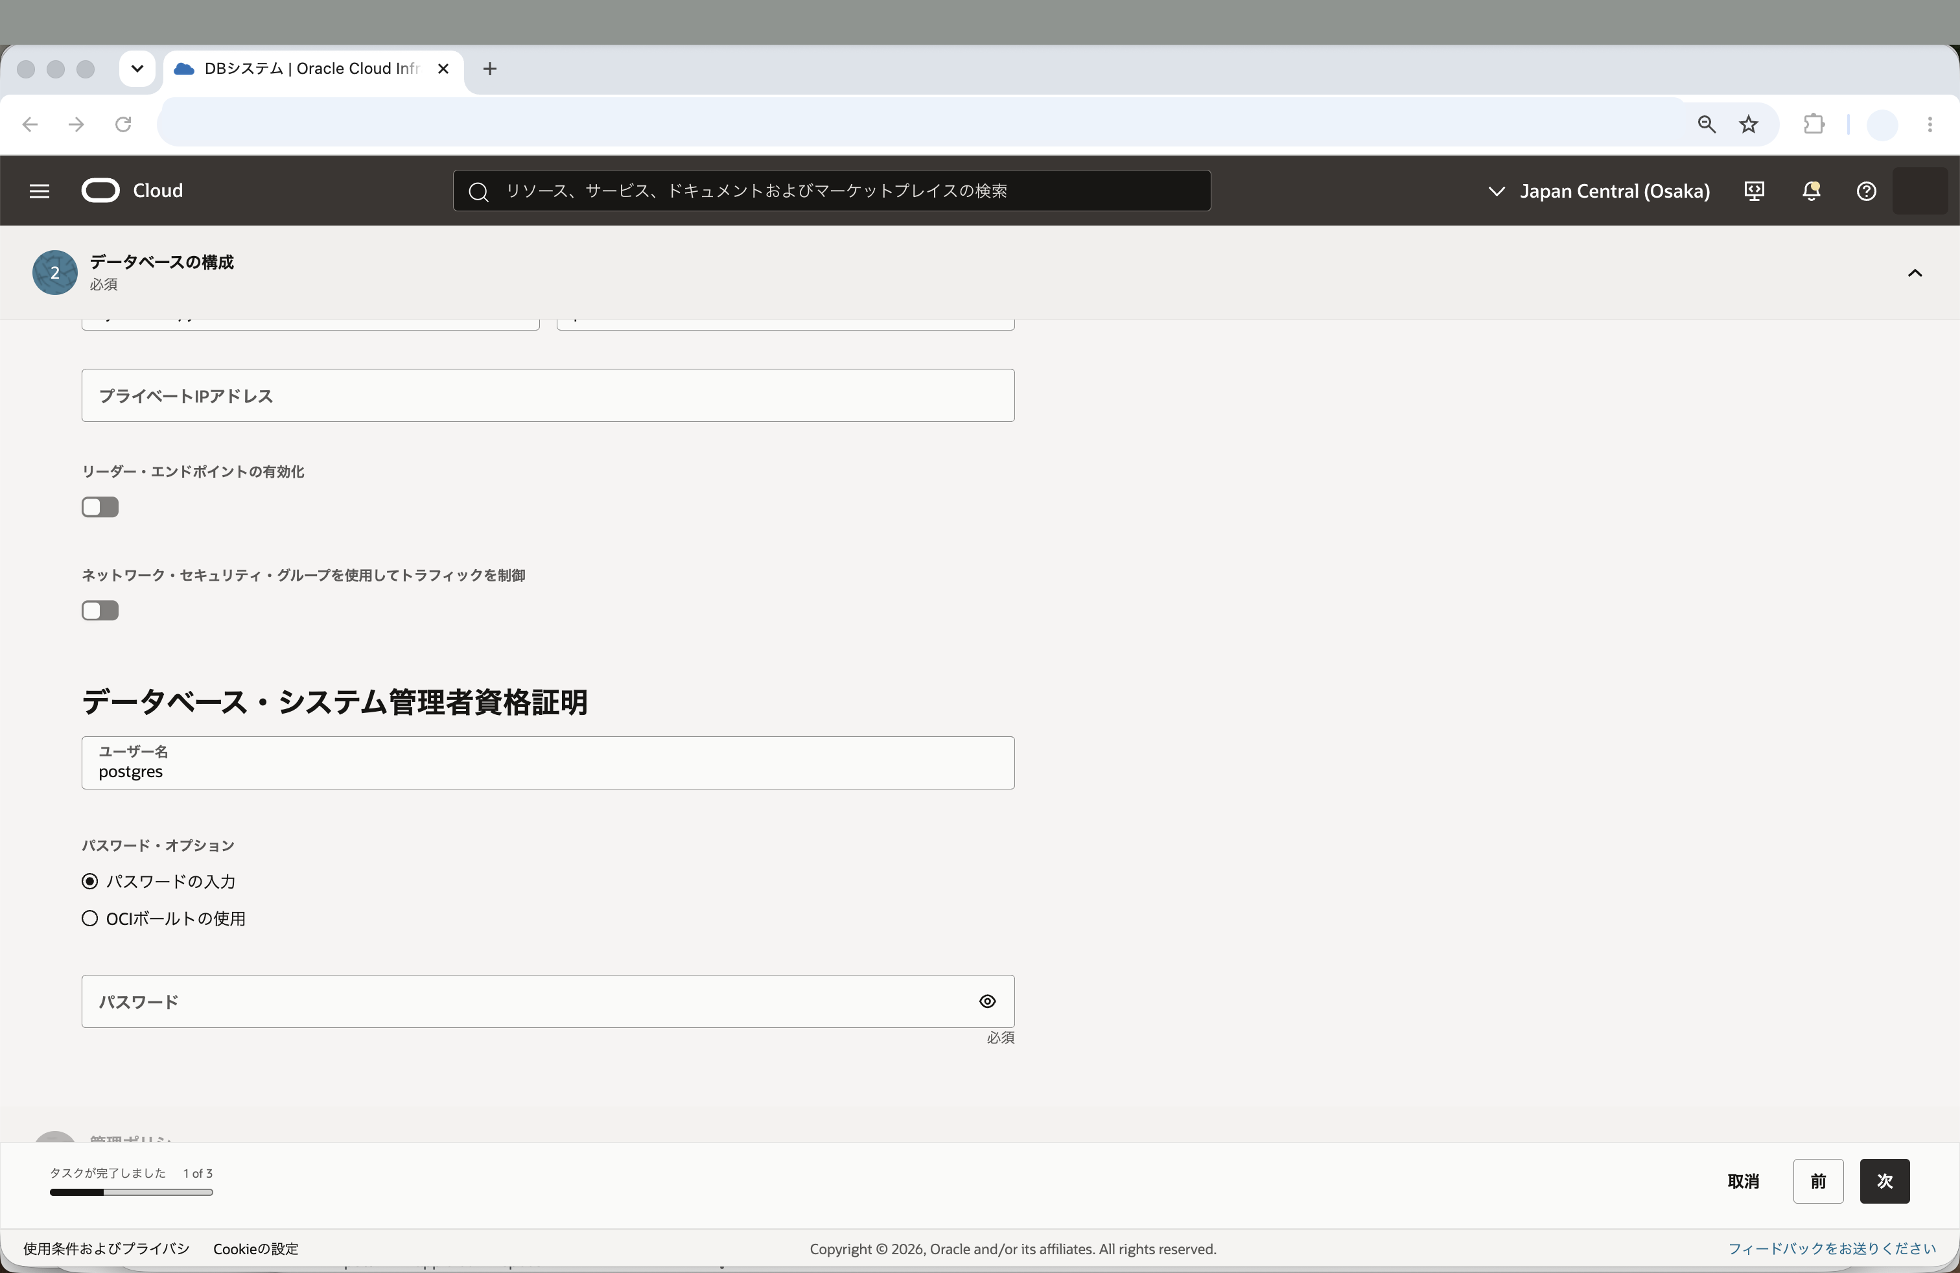
Task: Click the データベースの構成 heading text
Action: pos(161,263)
